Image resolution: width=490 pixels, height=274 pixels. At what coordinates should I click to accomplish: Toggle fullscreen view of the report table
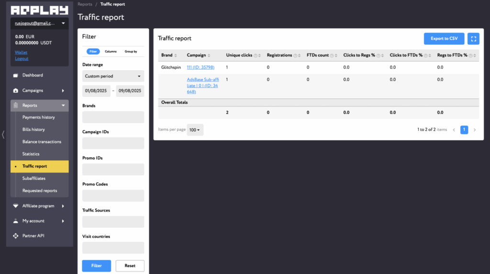click(473, 39)
